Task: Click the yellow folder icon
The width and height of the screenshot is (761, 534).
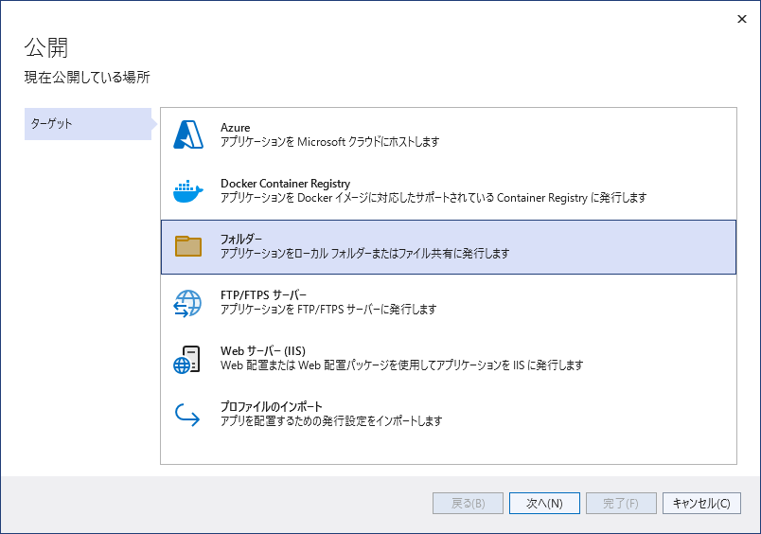Action: 188,247
